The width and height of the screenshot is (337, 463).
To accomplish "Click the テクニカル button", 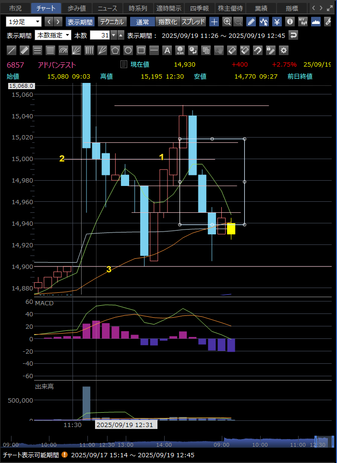I will (x=112, y=22).
